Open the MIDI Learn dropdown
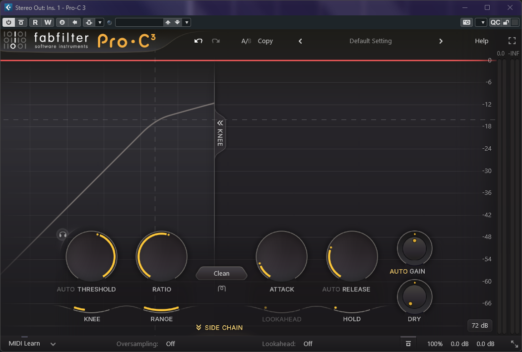The width and height of the screenshot is (522, 352). 53,344
